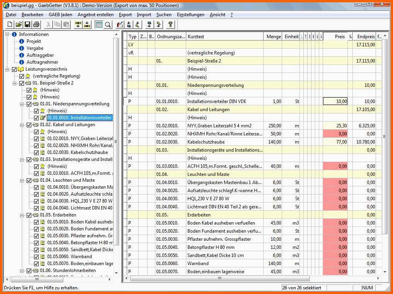Image resolution: width=393 pixels, height=294 pixels.
Task: Uncheck the 01.05.0060. Warnband checkbox
Action: click(36, 257)
